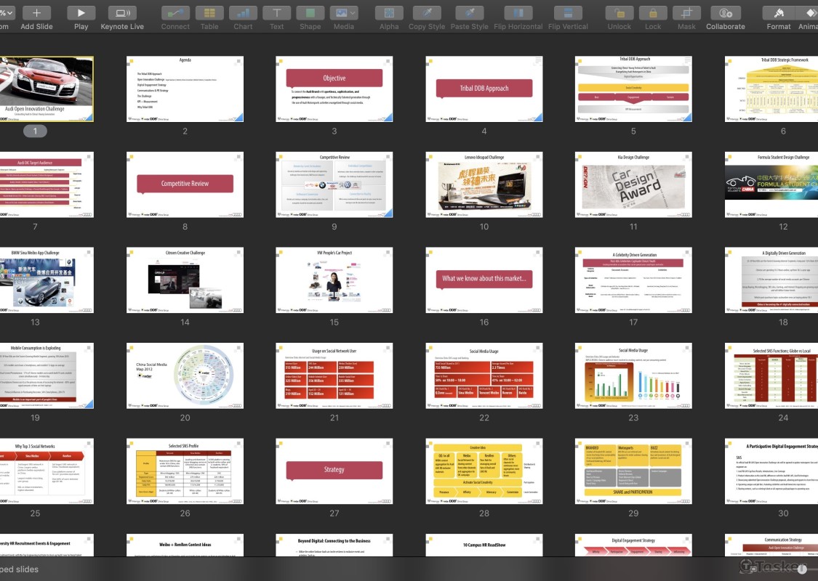
Task: Select the Citroen Creative Challenge slide
Action: [x=185, y=280]
